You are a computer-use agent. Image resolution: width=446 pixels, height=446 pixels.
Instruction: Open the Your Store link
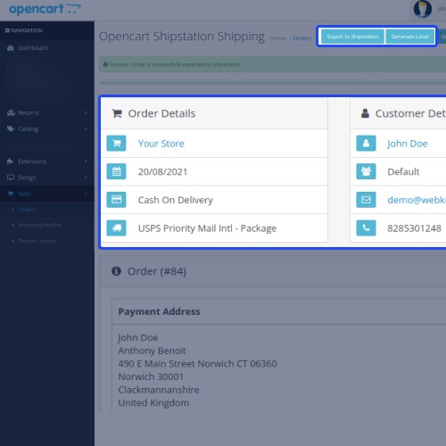[161, 144]
